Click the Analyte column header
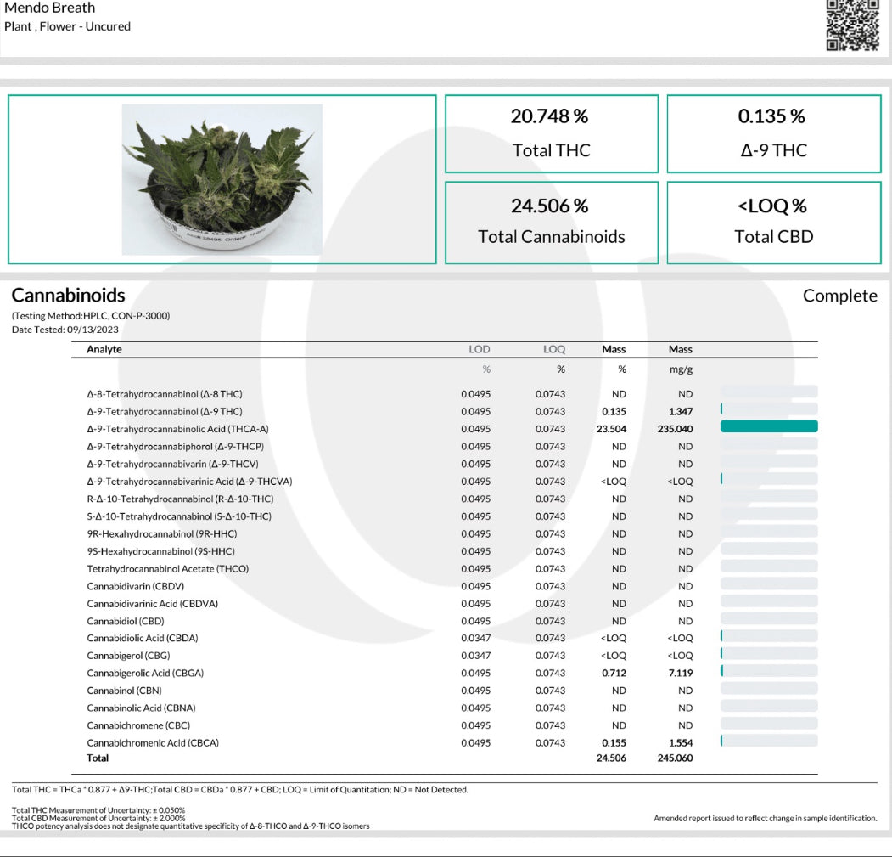This screenshot has width=892, height=857. (x=104, y=349)
